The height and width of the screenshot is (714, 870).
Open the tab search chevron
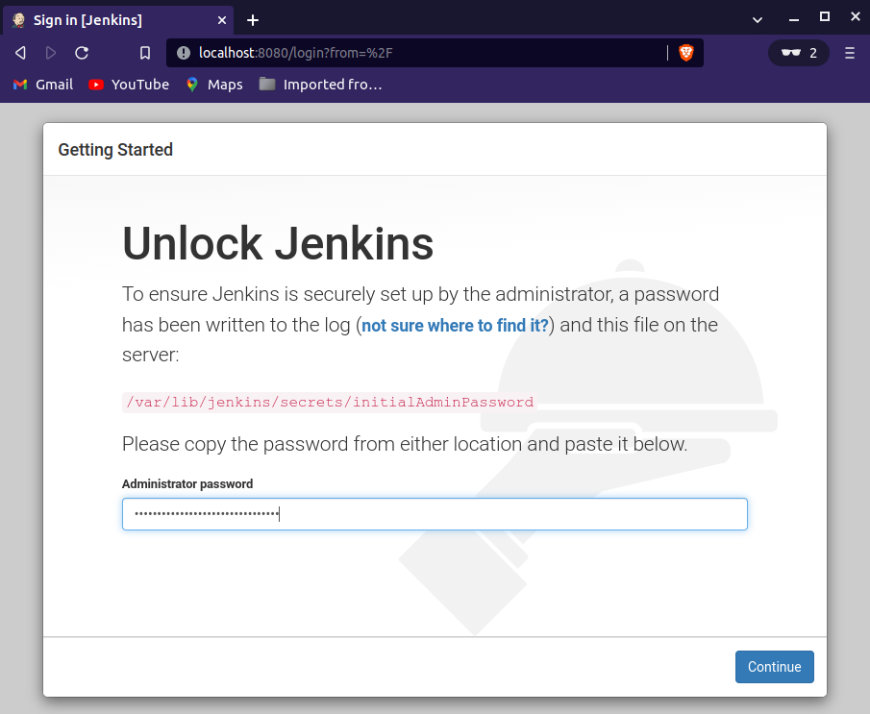point(757,20)
